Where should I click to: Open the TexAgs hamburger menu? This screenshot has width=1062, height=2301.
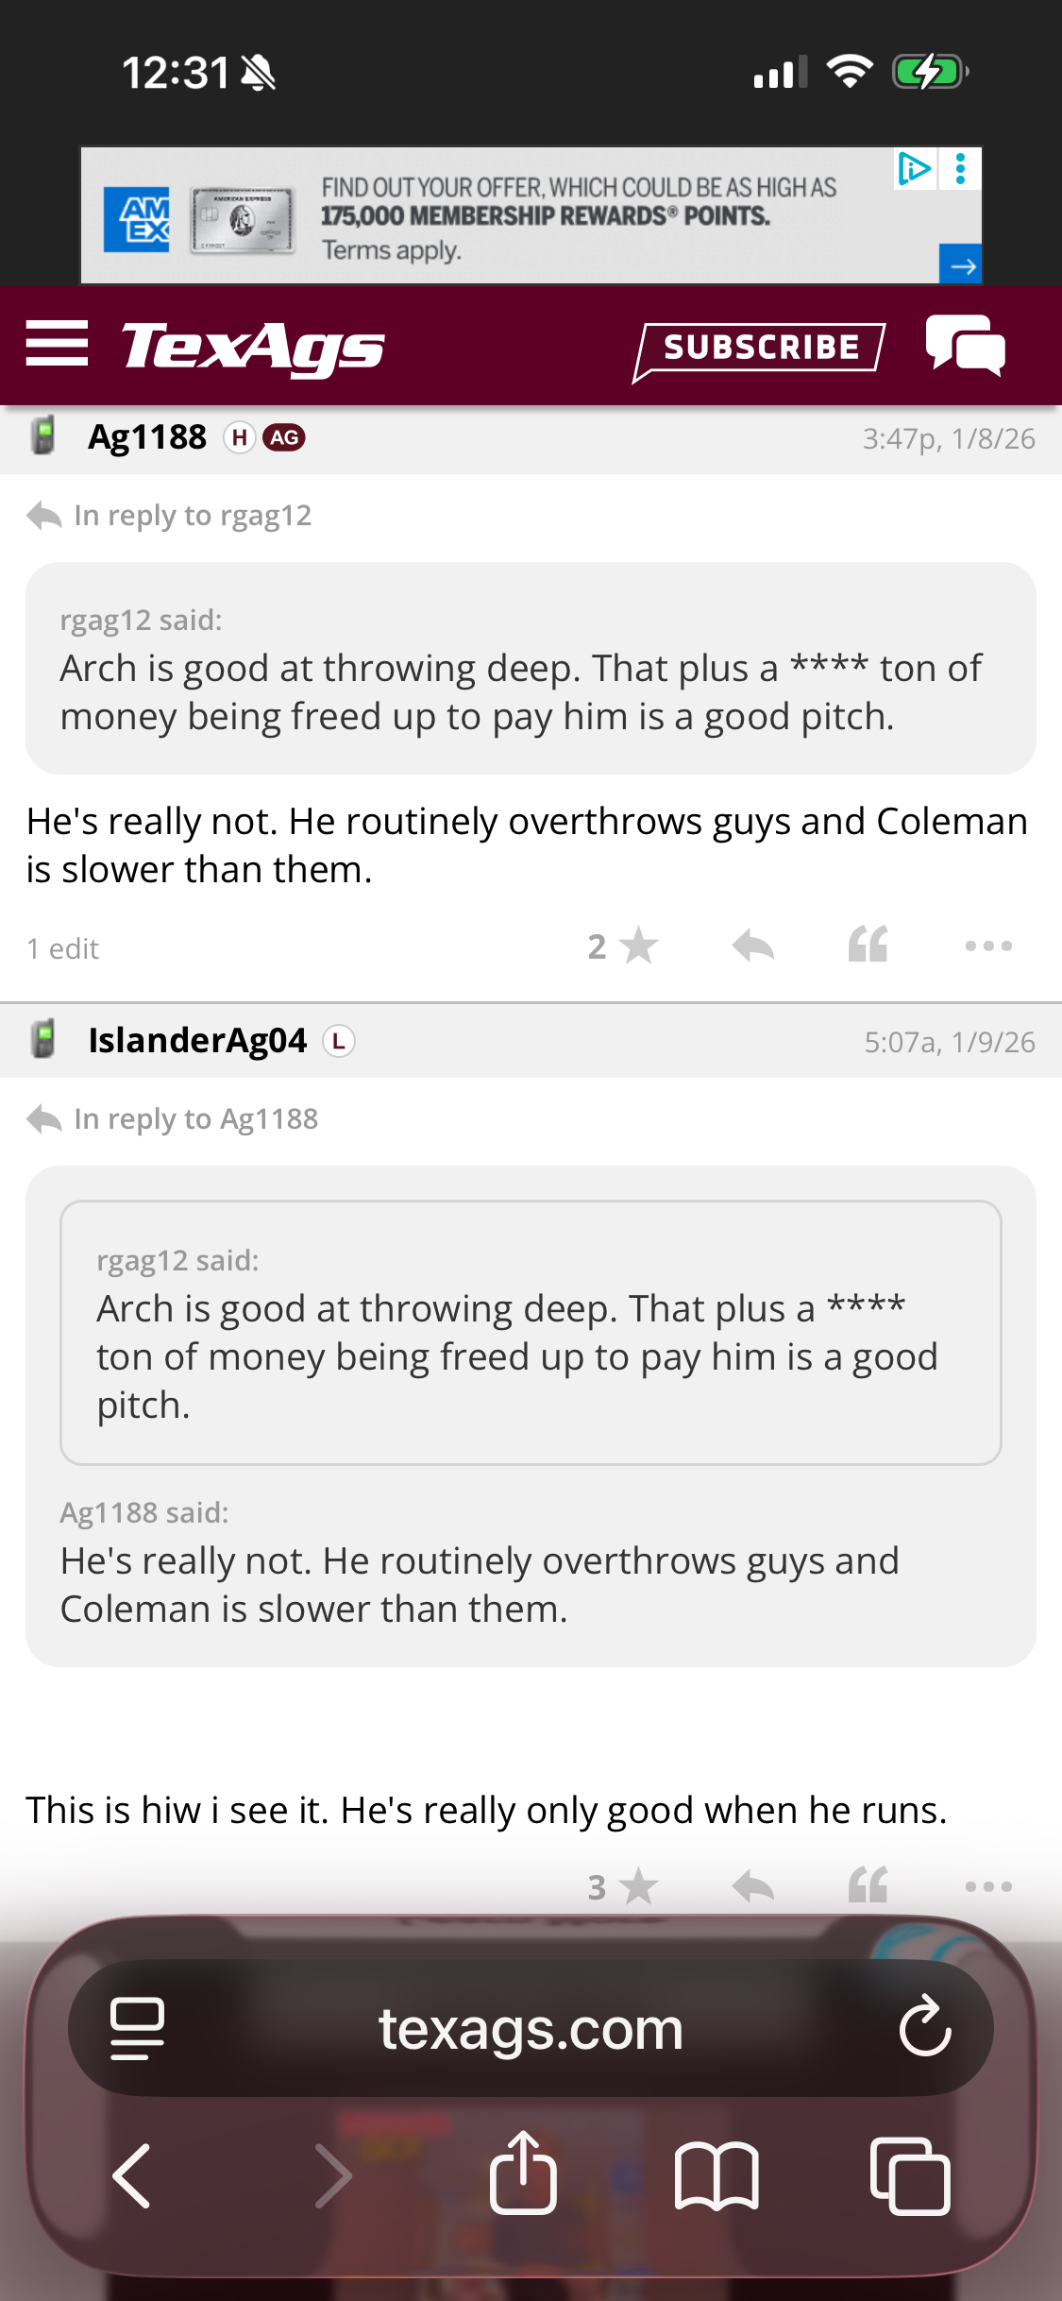[57, 344]
